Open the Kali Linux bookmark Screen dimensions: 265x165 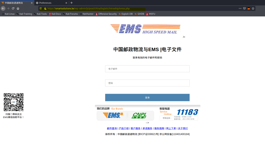coord(8,14)
